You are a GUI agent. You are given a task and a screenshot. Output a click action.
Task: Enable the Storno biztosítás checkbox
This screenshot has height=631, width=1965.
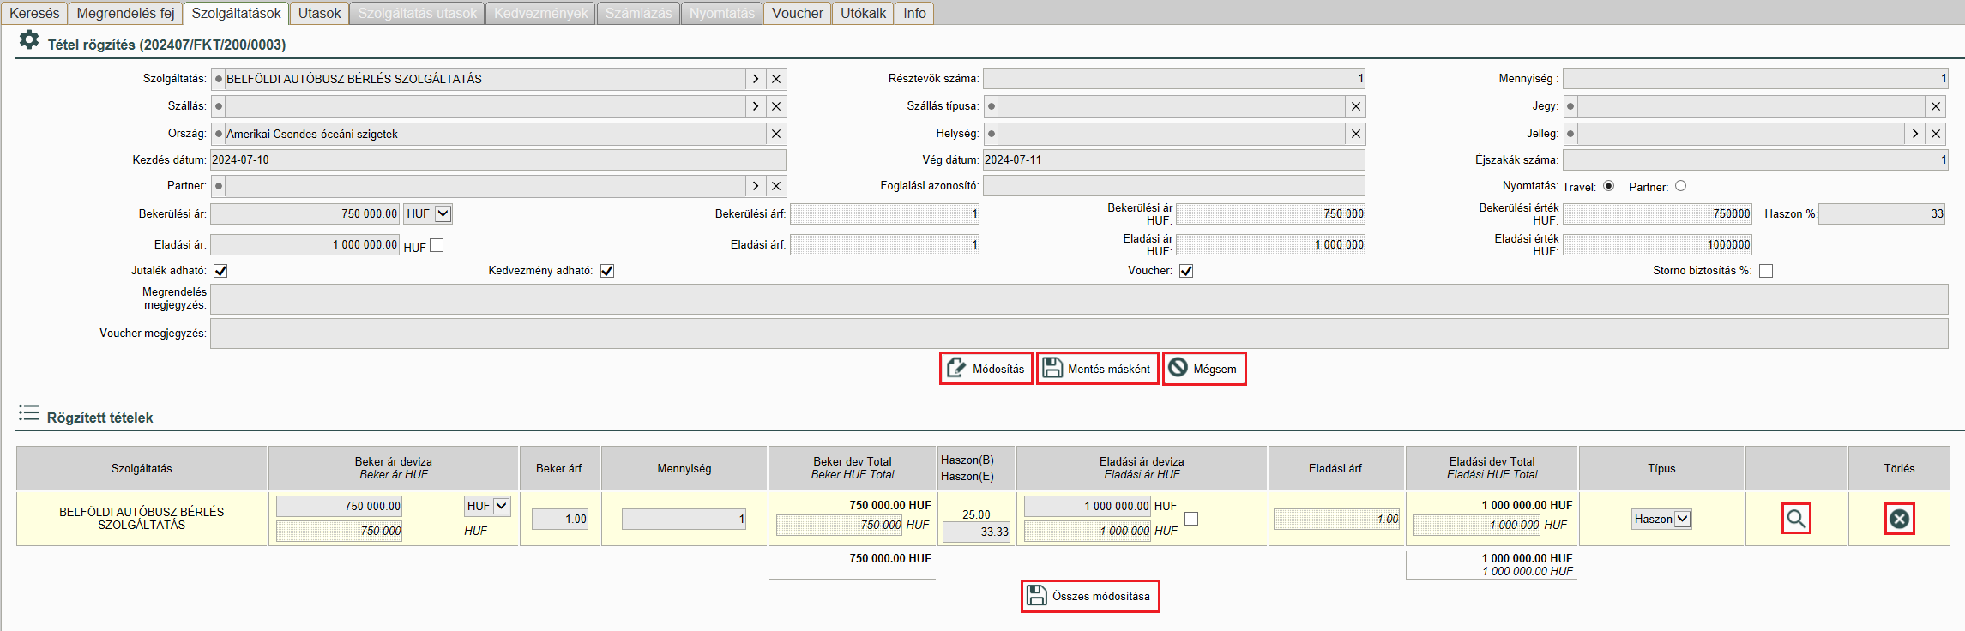[x=1765, y=271]
